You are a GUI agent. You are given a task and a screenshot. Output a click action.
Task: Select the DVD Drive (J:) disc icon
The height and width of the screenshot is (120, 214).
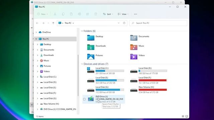[91, 99]
